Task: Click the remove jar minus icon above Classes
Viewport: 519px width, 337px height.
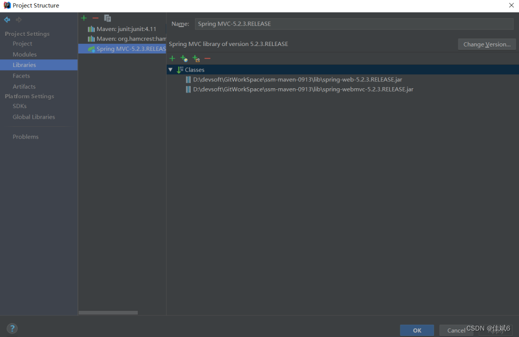Action: point(207,58)
